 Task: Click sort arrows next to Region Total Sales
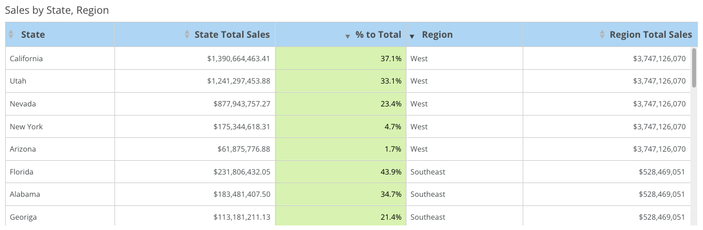[x=602, y=35]
